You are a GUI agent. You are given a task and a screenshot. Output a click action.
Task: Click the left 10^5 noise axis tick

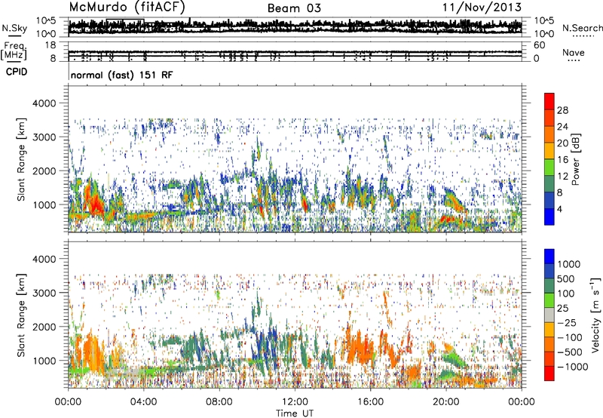pyautogui.click(x=46, y=20)
